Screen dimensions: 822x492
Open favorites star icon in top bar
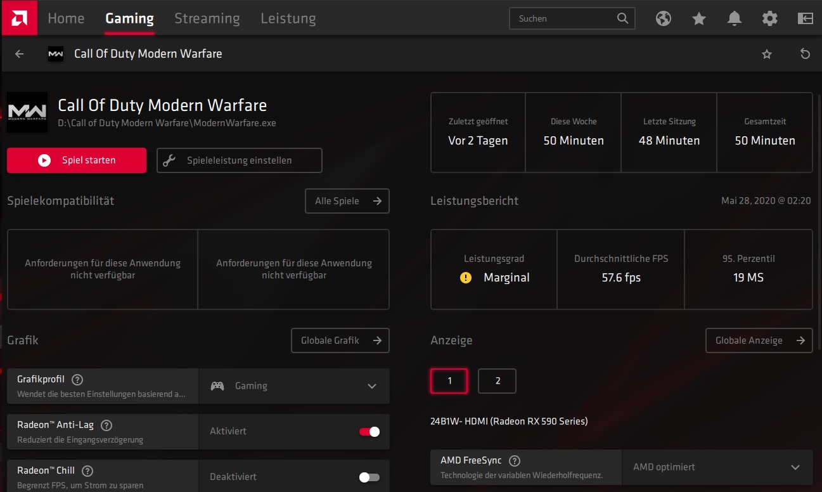(699, 19)
